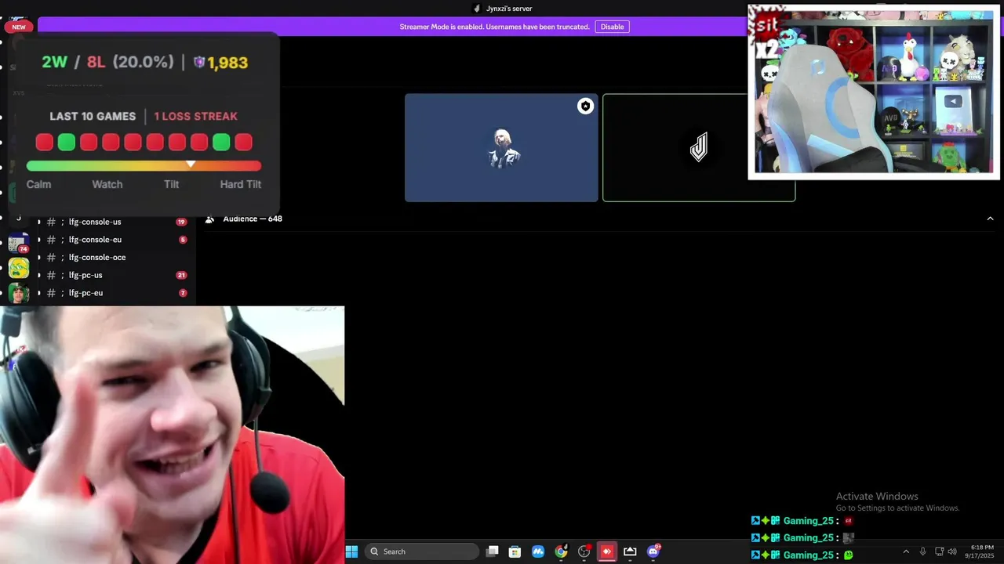The image size is (1004, 564).
Task: Click the red NEW badge
Action: 19,27
